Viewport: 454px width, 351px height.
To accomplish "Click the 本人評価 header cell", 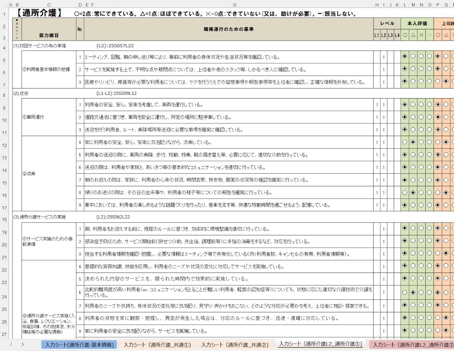I will pos(417,23).
